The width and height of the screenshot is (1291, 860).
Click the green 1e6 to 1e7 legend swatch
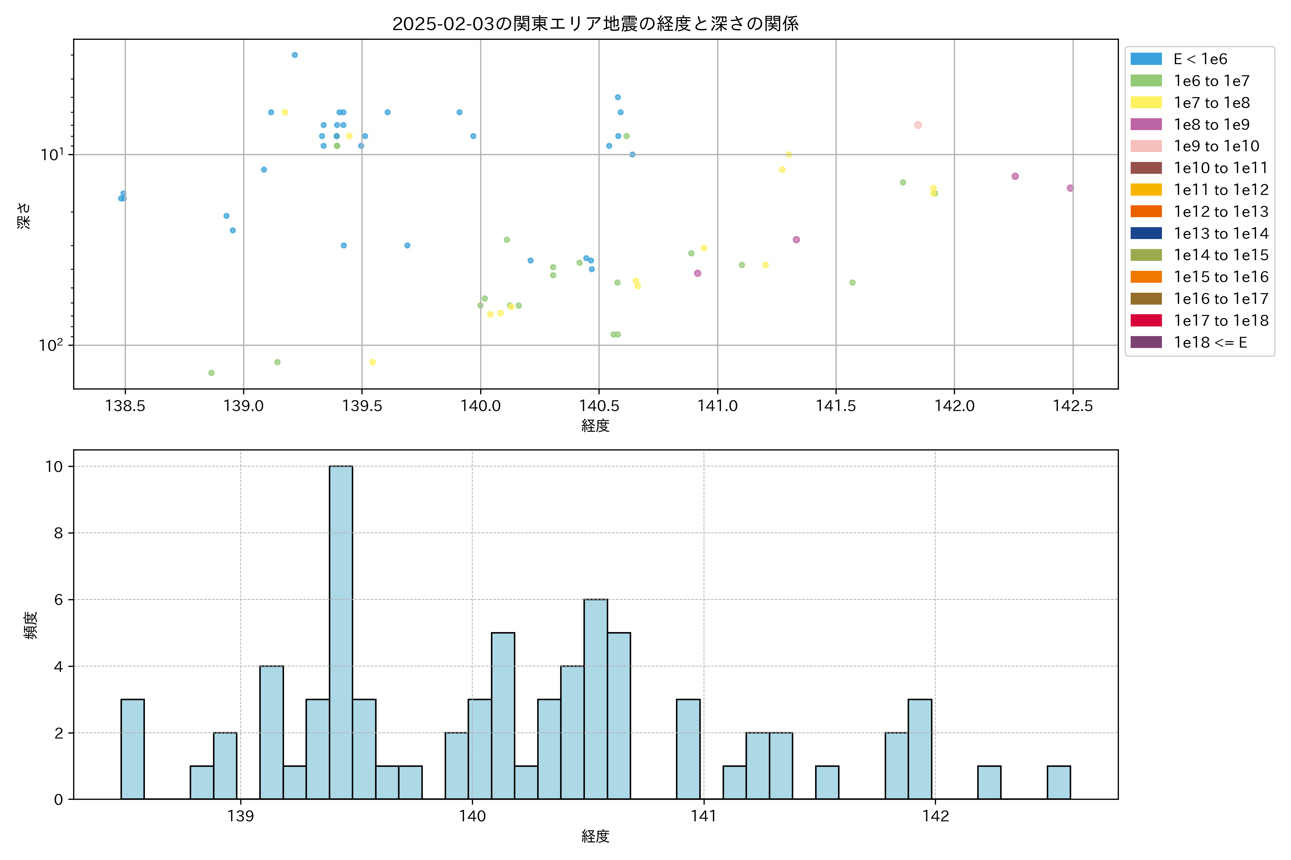pos(1145,81)
